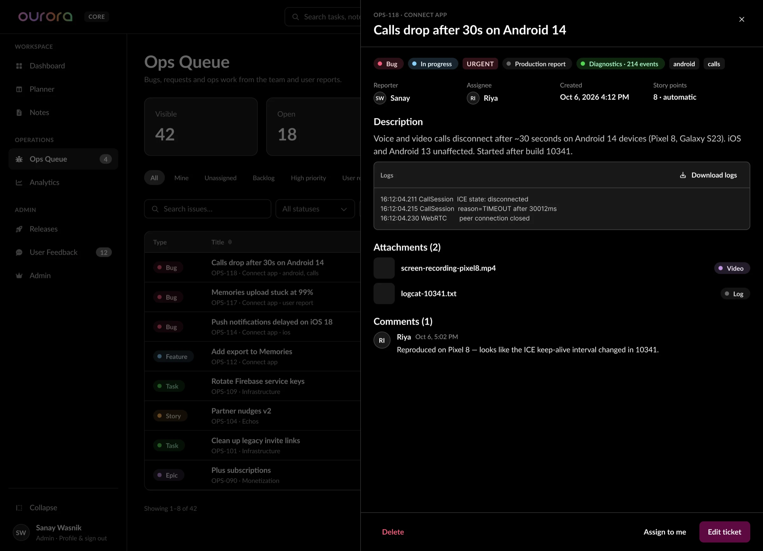Focus the top Search tasks field
The image size is (763, 551).
pos(322,17)
